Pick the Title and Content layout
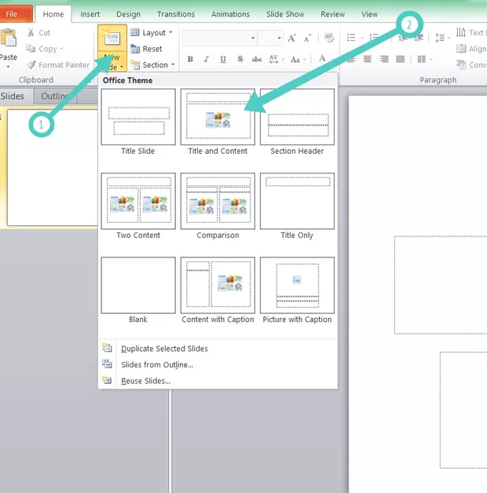Image resolution: width=487 pixels, height=493 pixels. (x=218, y=122)
